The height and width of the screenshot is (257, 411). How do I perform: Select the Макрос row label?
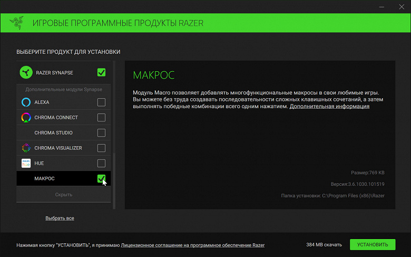point(45,178)
